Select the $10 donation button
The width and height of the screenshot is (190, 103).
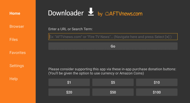pos(157,82)
